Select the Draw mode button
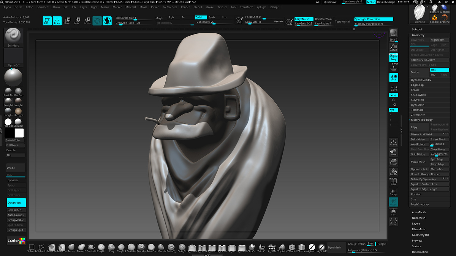The height and width of the screenshot is (256, 456). 57,21
